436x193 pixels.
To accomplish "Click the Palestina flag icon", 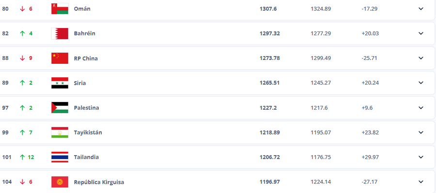I will pyautogui.click(x=60, y=108).
